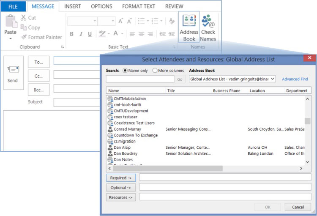Open Clipboard group dialog launcher
Screen dimensions: 317x216
point(62,47)
